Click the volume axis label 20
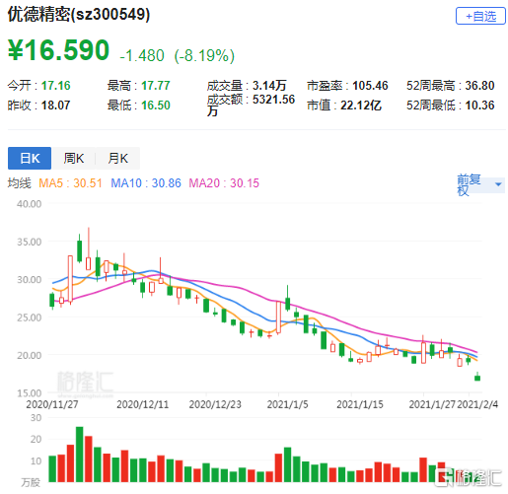 click(x=36, y=440)
